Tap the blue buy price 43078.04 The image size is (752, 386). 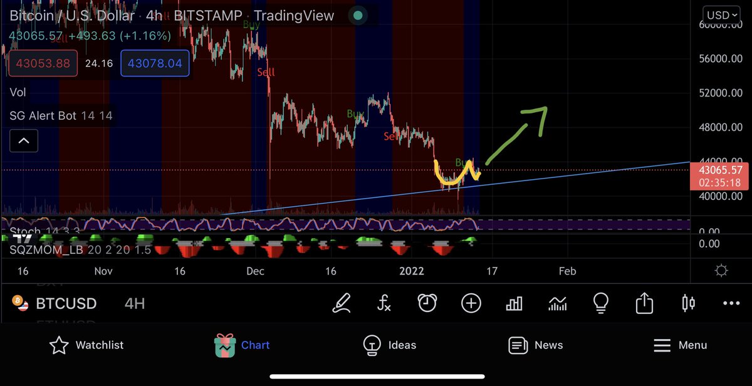[155, 63]
